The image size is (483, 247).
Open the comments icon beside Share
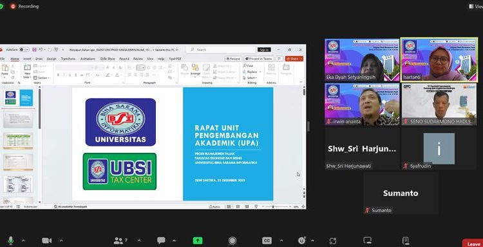(279, 59)
